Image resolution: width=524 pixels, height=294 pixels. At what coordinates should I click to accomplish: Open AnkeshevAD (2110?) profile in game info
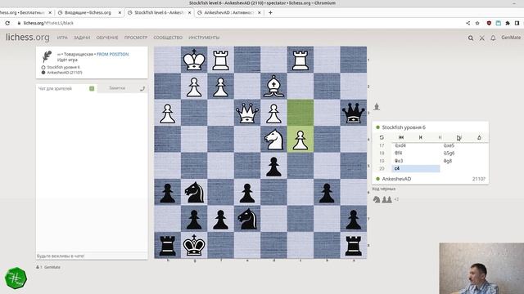tap(64, 73)
